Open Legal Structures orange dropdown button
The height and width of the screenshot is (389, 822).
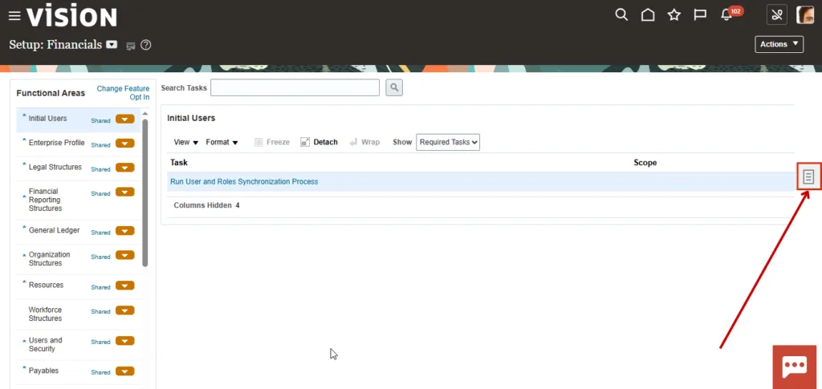tap(124, 168)
